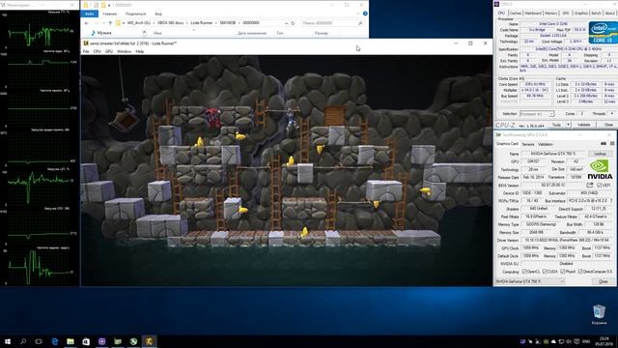Open Task View on the taskbar
Screen dimensions: 618x348
(39, 341)
